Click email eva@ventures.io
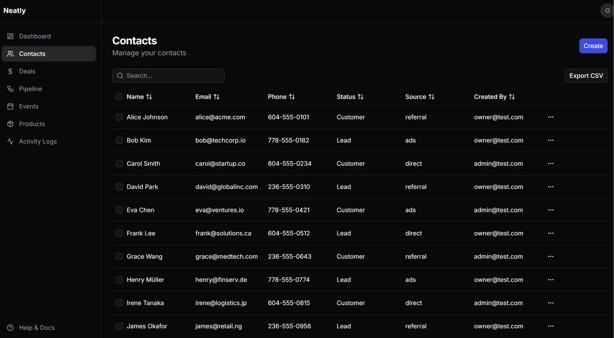 coord(220,210)
